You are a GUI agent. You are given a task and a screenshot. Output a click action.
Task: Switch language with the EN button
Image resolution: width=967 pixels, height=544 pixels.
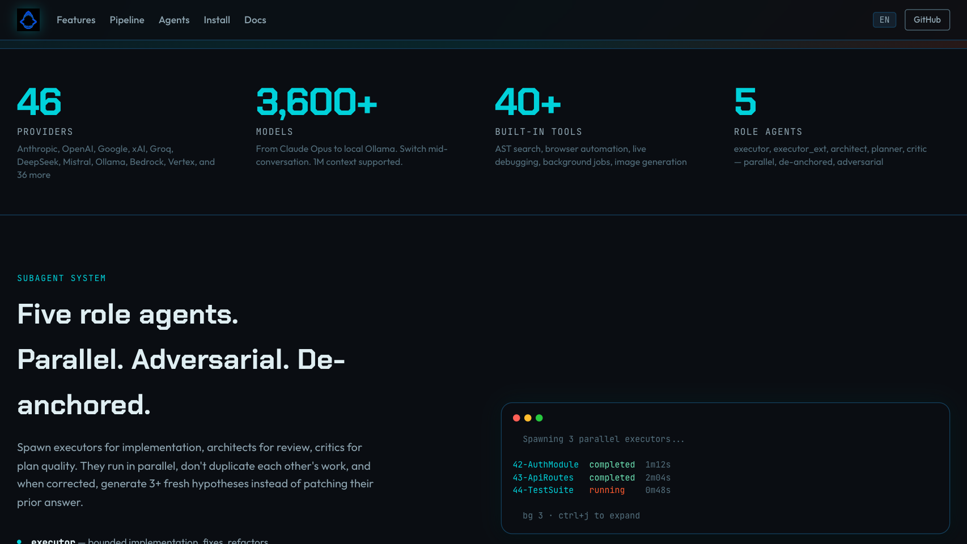(x=884, y=20)
